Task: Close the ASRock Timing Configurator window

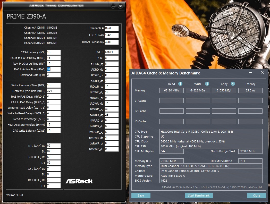Action: coord(120,6)
